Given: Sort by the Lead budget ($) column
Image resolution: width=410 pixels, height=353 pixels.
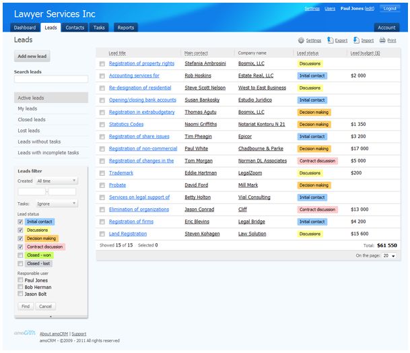Looking at the screenshot, I should [x=365, y=53].
